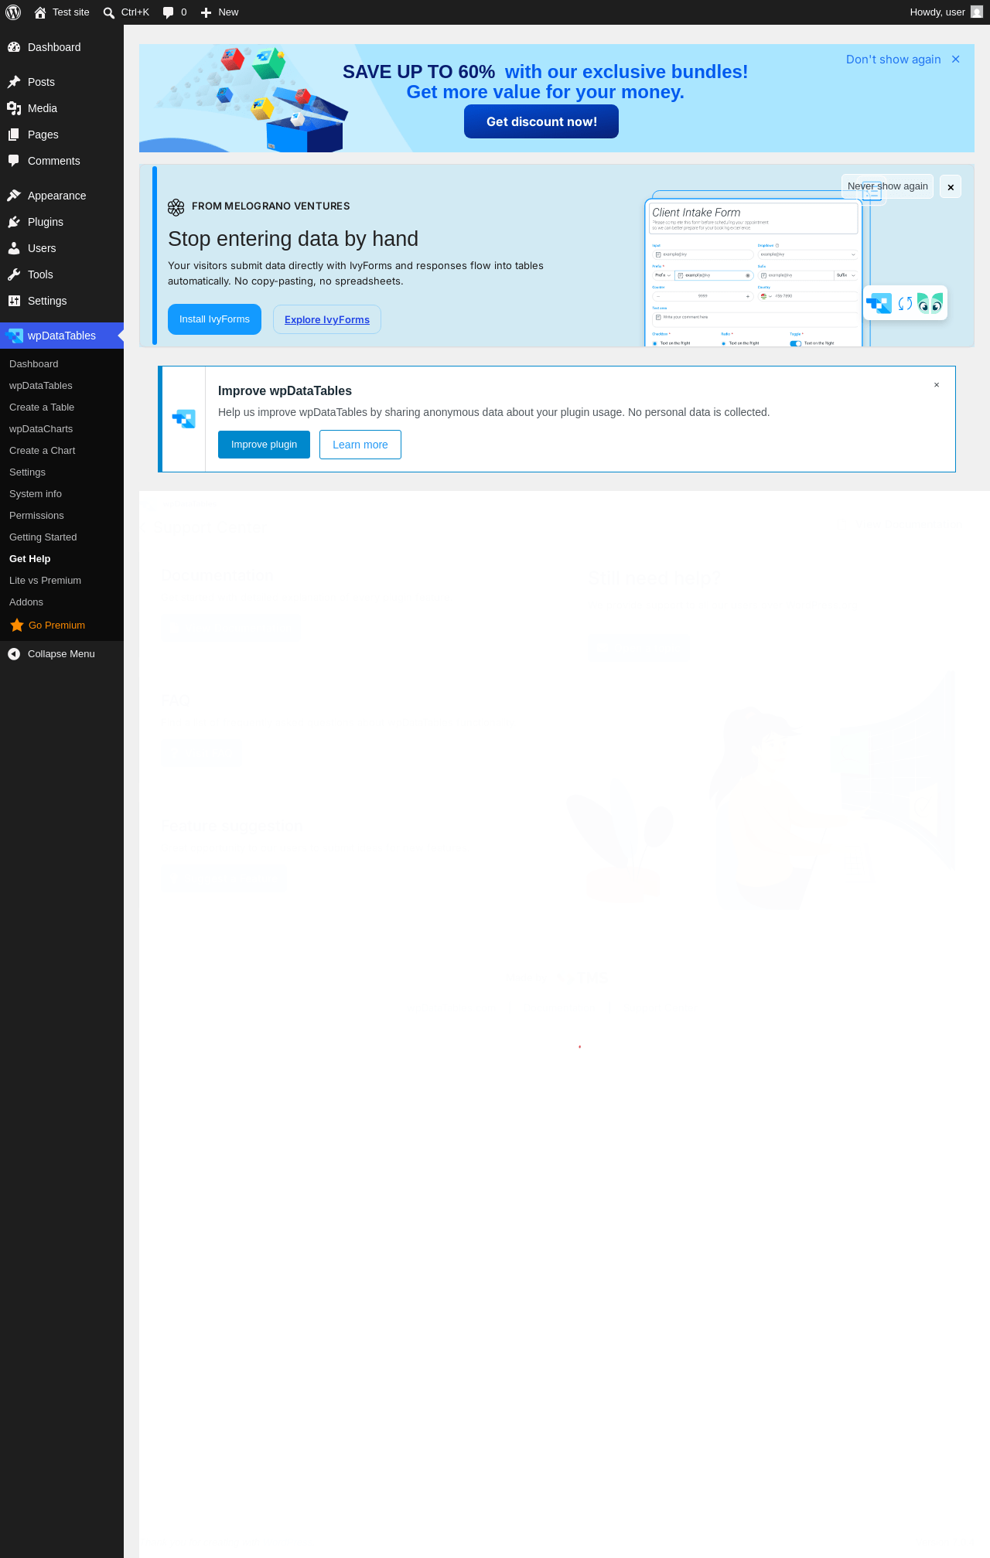990x1558 pixels.
Task: Click the main Dashboard gauge icon in sidebar
Action: (14, 47)
